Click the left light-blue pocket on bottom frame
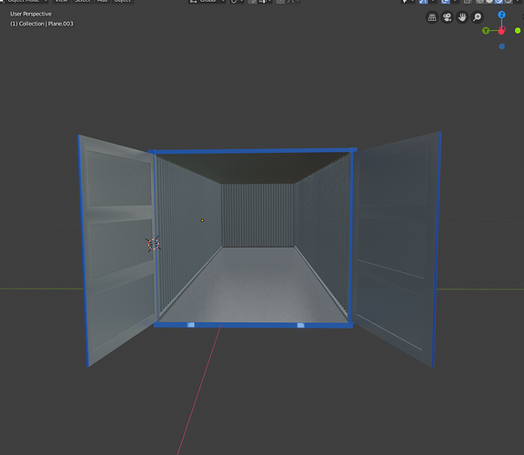 [191, 325]
